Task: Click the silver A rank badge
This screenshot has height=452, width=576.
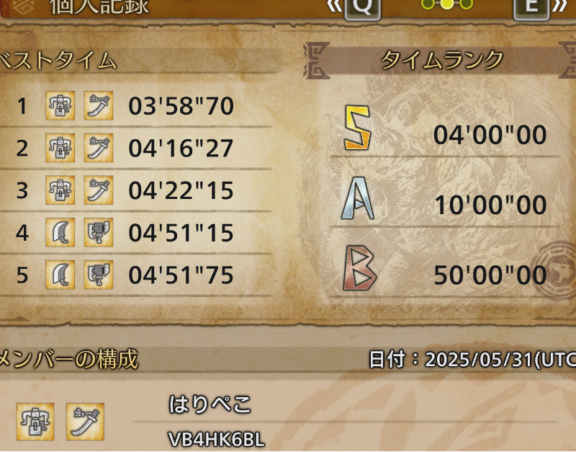Action: [x=357, y=198]
